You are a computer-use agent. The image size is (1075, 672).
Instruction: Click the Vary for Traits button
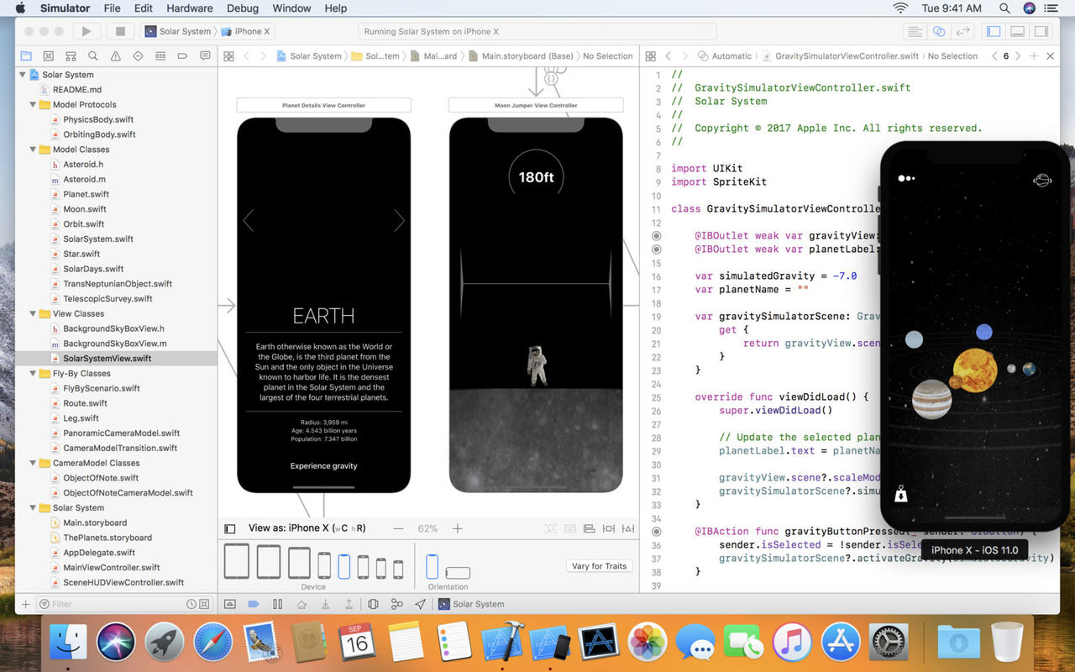coord(599,566)
